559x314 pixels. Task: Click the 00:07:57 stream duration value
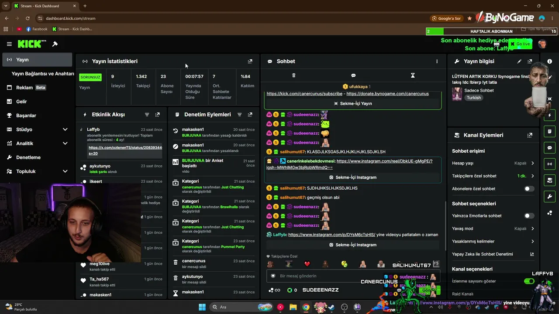(194, 76)
